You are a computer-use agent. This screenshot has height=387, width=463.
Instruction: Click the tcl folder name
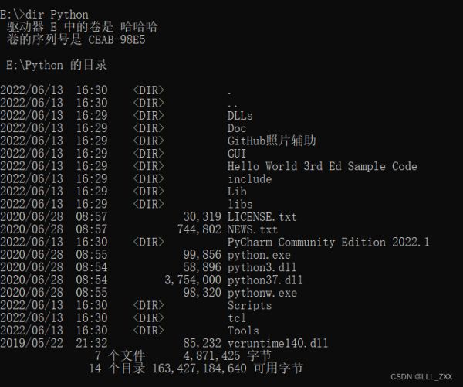point(237,318)
